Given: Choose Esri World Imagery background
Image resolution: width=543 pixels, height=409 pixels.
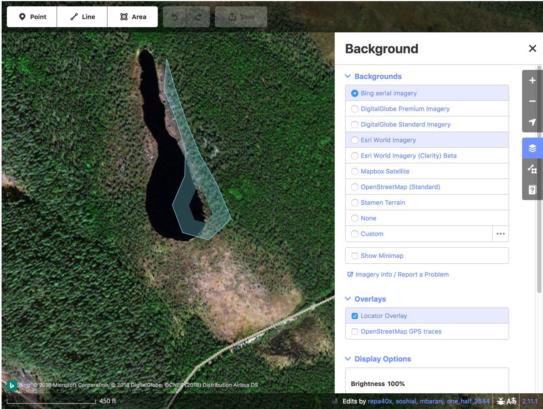Looking at the screenshot, I should (x=427, y=140).
